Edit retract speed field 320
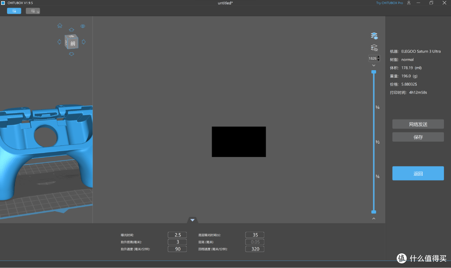451x268 pixels. pyautogui.click(x=255, y=249)
